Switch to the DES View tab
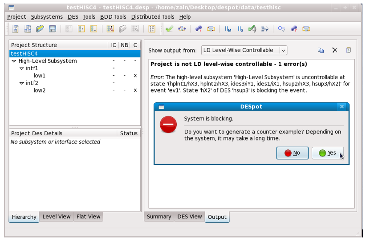 189,217
